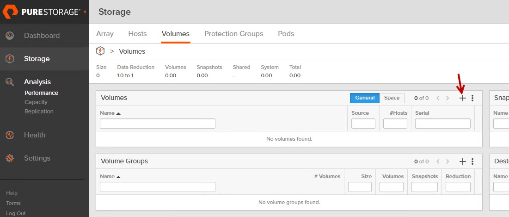This screenshot has height=217, width=509.
Task: Click the Volume Groups Volumes filter field
Action: click(392, 187)
